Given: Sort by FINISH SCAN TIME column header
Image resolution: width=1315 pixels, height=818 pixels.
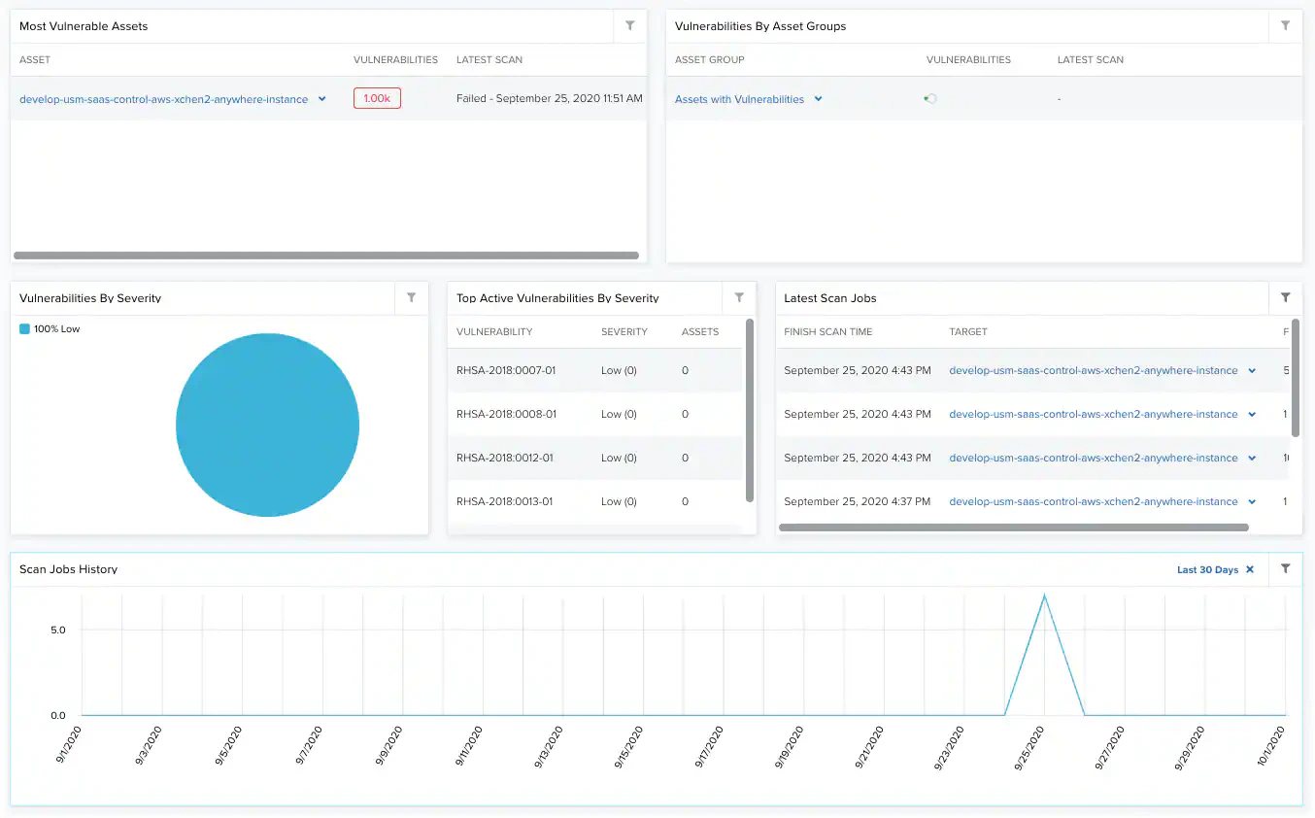Looking at the screenshot, I should [828, 331].
